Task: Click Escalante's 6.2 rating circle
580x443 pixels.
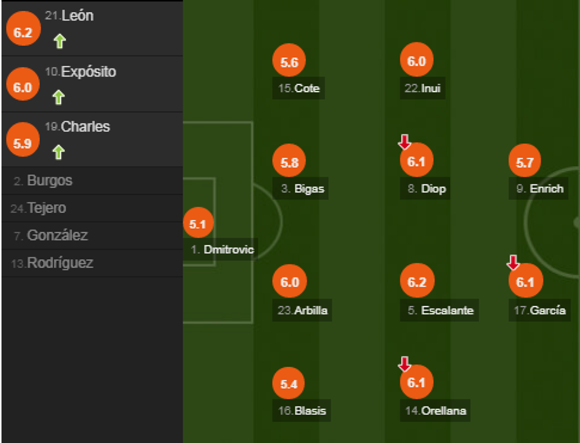Action: [417, 283]
